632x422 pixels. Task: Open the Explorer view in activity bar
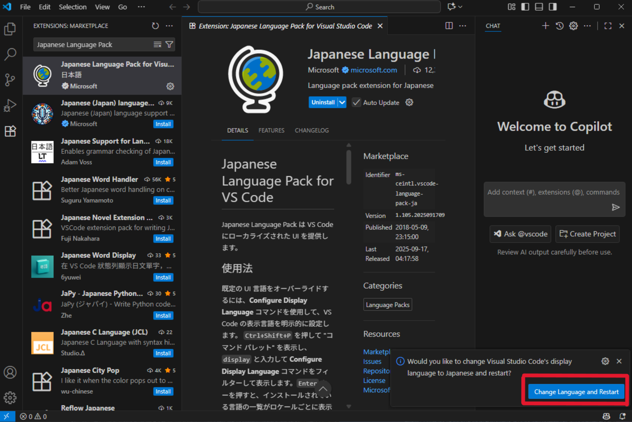(x=10, y=29)
